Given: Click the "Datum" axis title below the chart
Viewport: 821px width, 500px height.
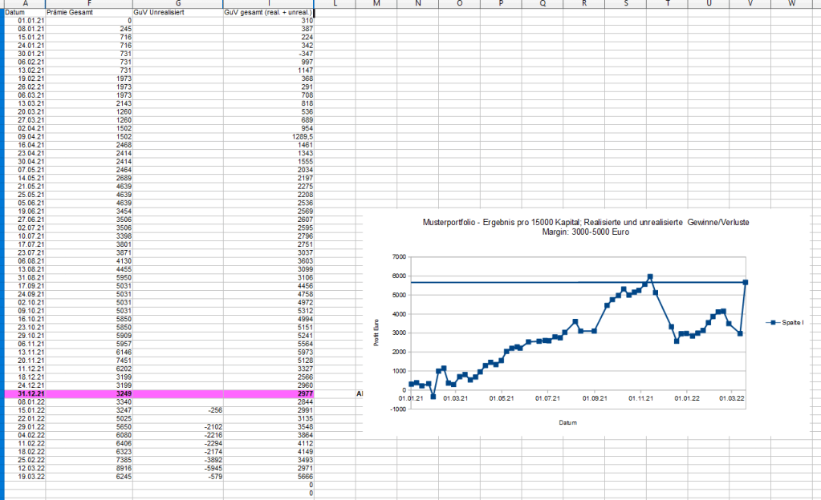Looking at the screenshot, I should pyautogui.click(x=568, y=422).
